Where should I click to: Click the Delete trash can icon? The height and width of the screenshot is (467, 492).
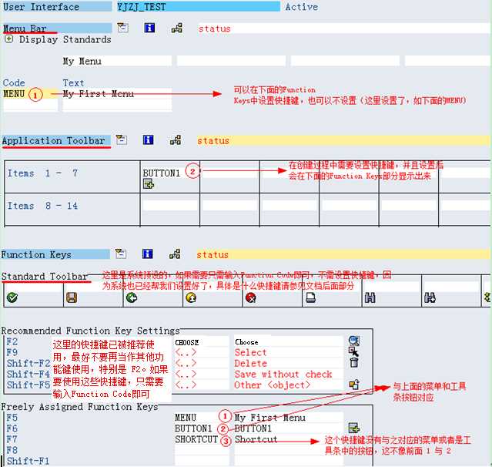click(353, 362)
